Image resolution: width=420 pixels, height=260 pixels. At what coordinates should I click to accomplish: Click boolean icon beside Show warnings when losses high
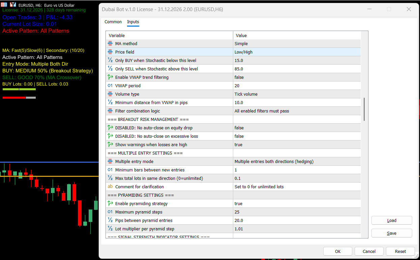(110, 144)
